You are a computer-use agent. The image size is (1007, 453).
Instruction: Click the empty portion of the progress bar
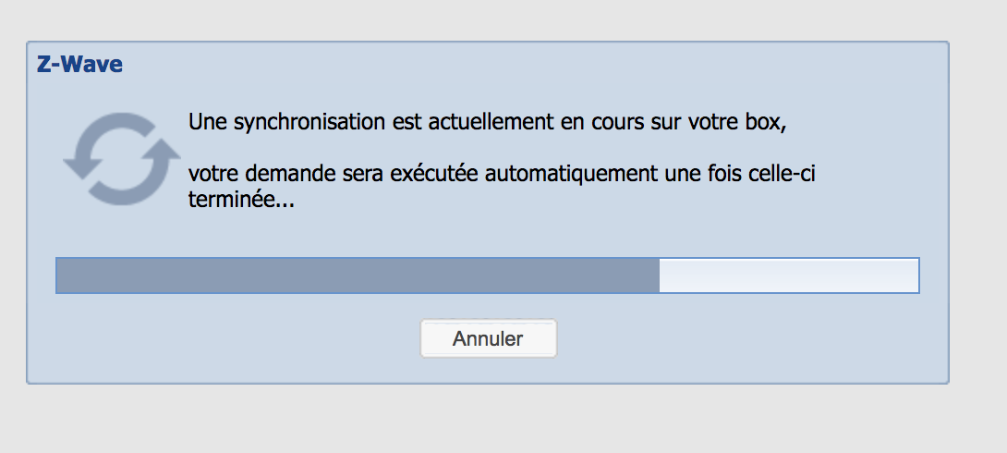tap(788, 275)
